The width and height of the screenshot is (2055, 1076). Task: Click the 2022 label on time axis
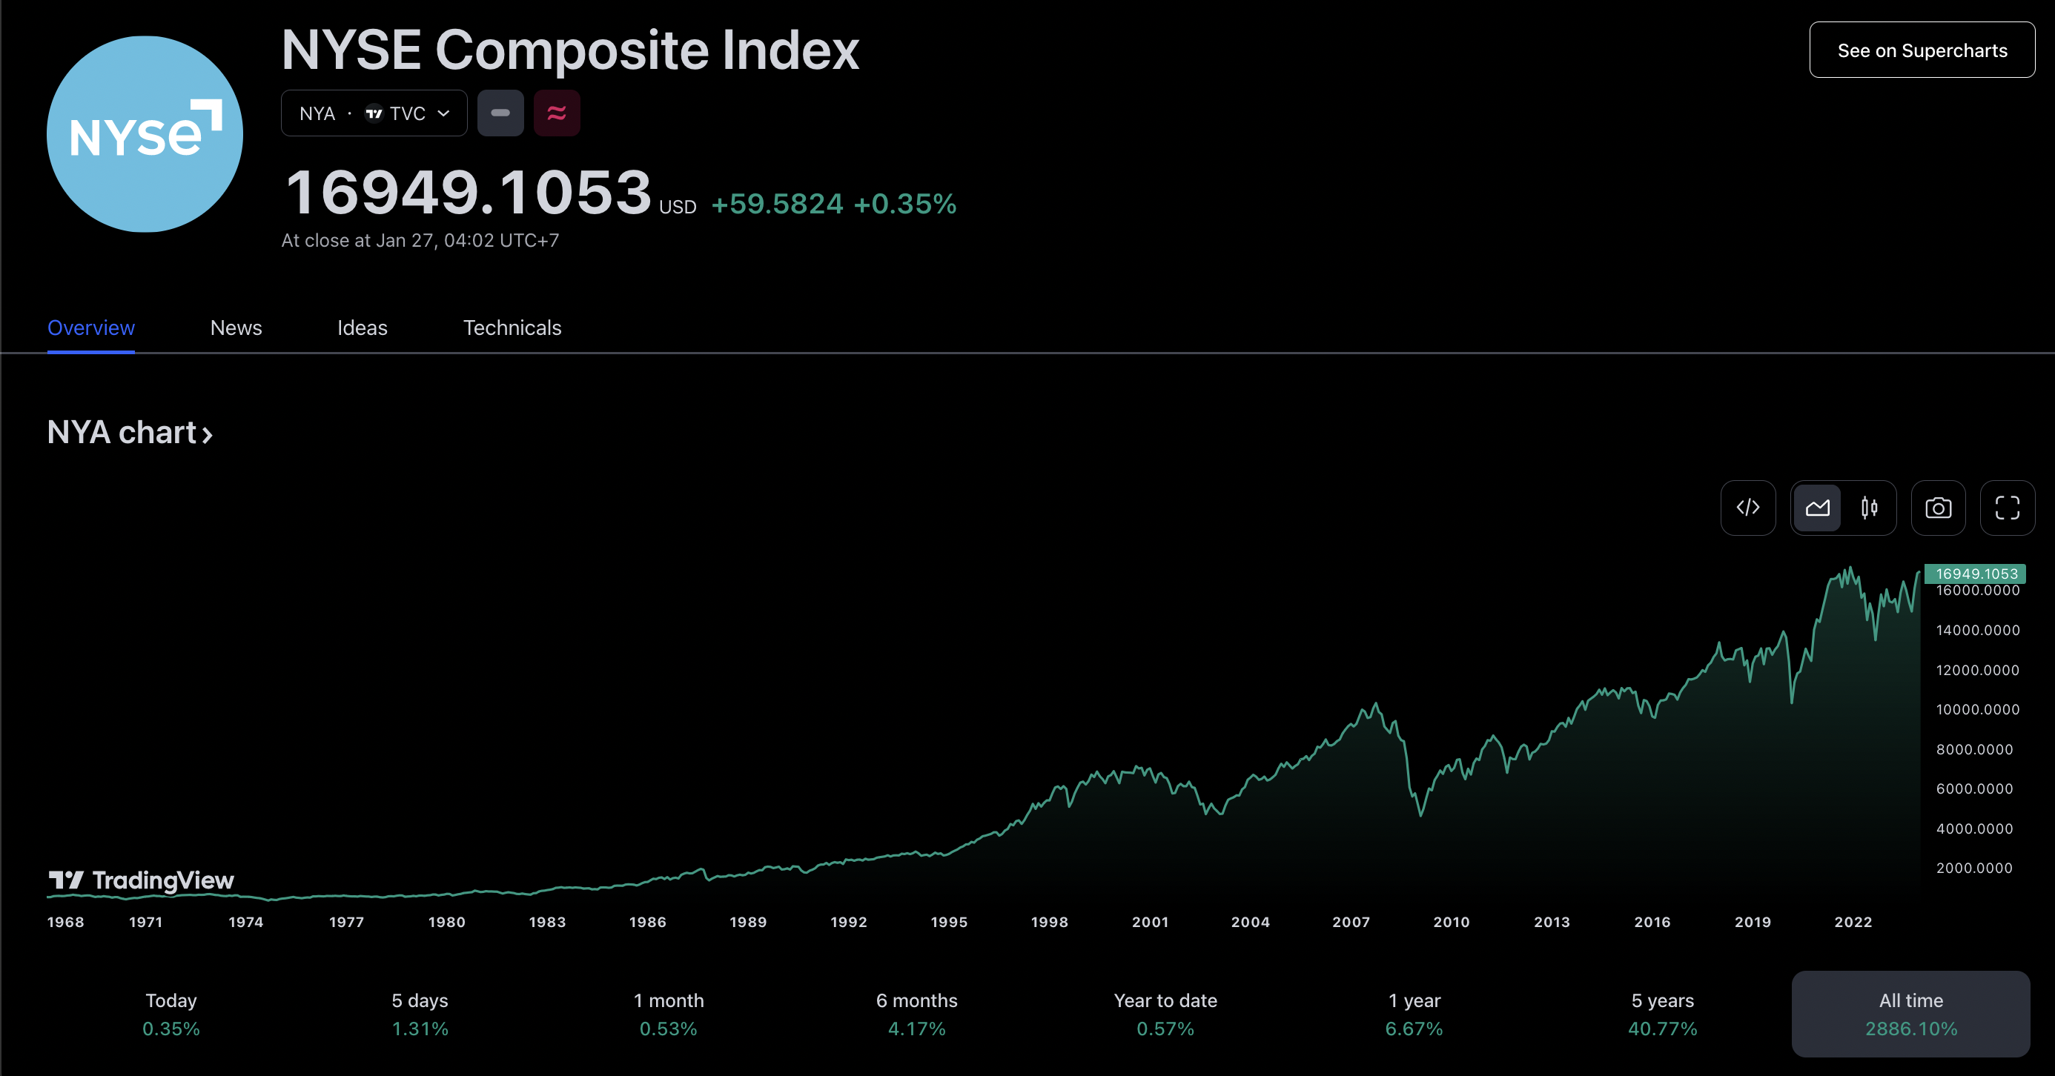(x=1853, y=922)
